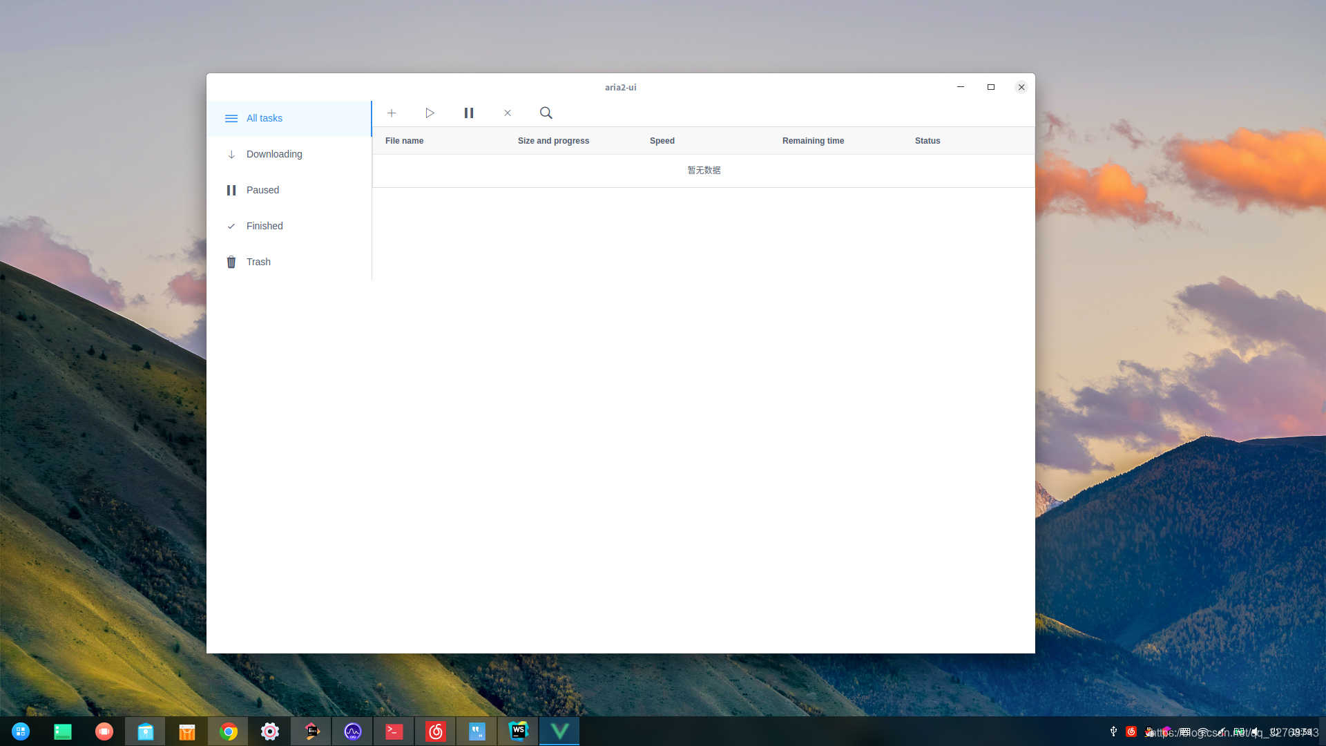
Task: Open the red terminal taskbar icon
Action: [x=394, y=731]
